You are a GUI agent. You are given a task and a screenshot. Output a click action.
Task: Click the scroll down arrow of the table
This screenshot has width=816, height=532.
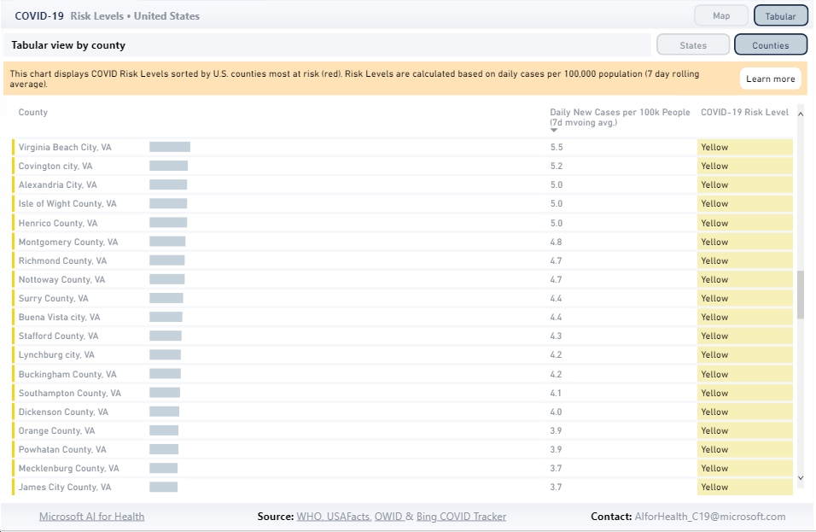[801, 478]
